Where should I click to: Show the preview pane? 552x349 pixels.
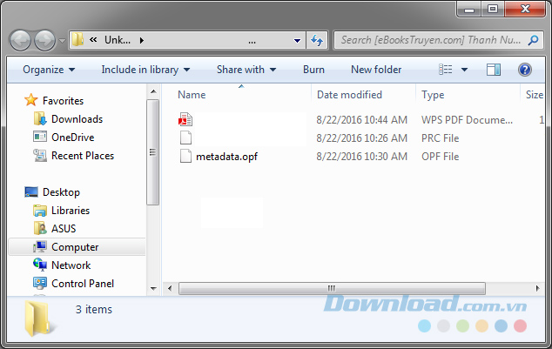494,70
